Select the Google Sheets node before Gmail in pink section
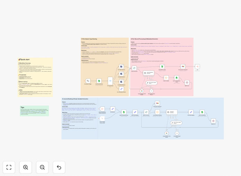241x176 pixels. (162, 67)
